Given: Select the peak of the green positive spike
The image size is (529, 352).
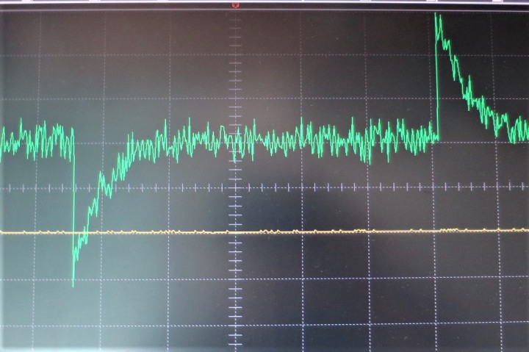Looking at the screenshot, I should [438, 15].
